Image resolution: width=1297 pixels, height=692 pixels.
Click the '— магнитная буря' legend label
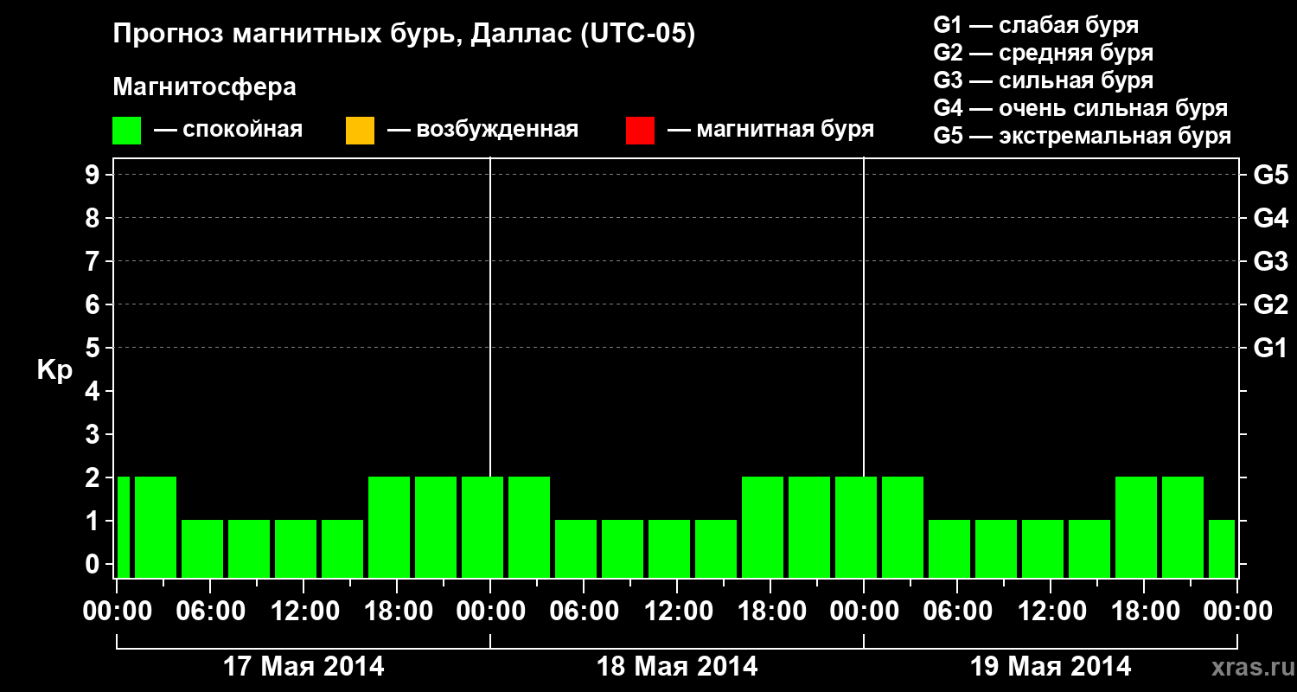pyautogui.click(x=771, y=130)
